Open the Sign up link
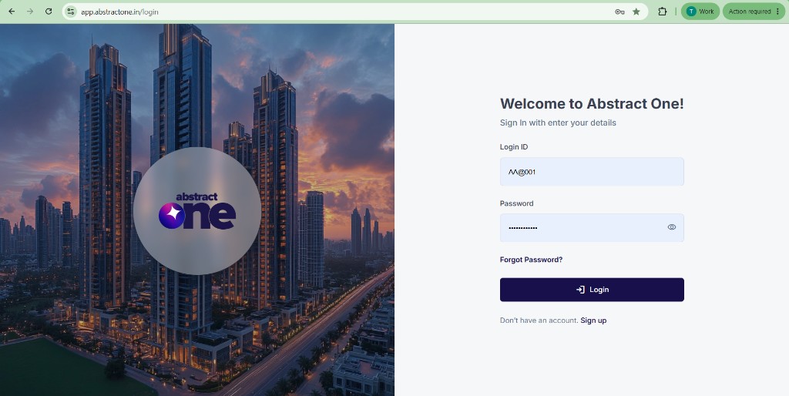 593,320
